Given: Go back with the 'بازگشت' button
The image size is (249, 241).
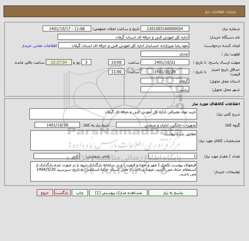Looking at the screenshot, I should click(62, 193).
